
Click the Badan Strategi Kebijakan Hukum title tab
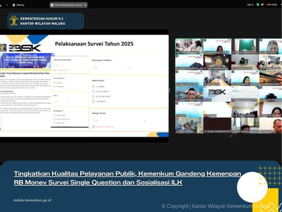[x=67, y=5]
